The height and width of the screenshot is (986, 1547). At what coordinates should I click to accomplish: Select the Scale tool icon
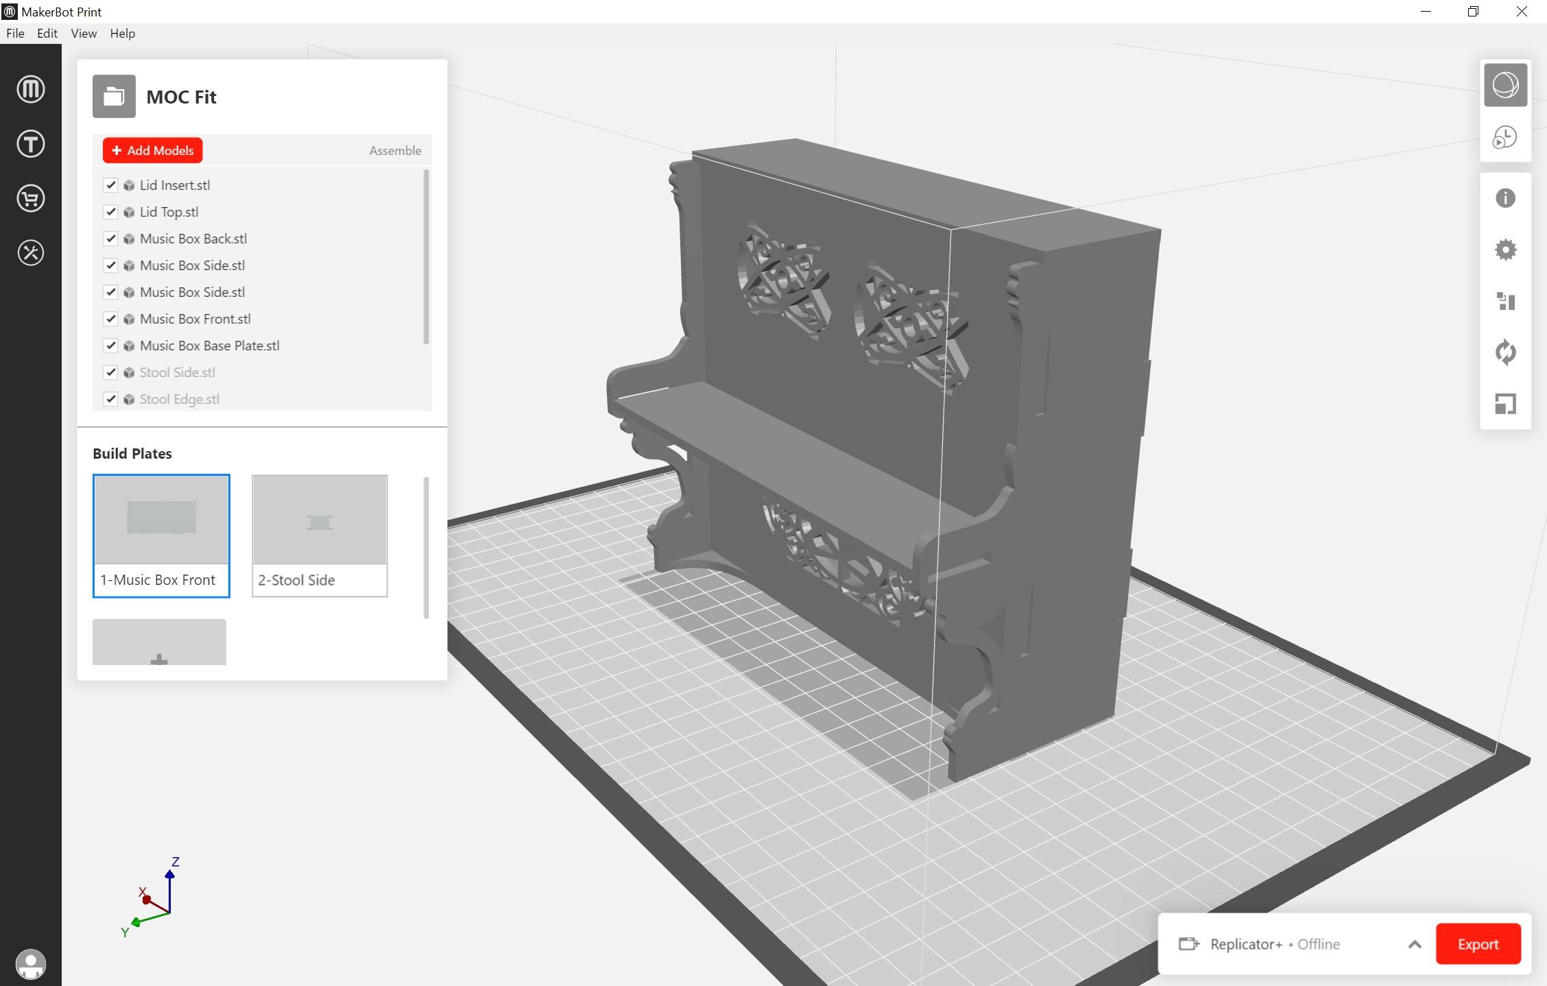(1505, 404)
